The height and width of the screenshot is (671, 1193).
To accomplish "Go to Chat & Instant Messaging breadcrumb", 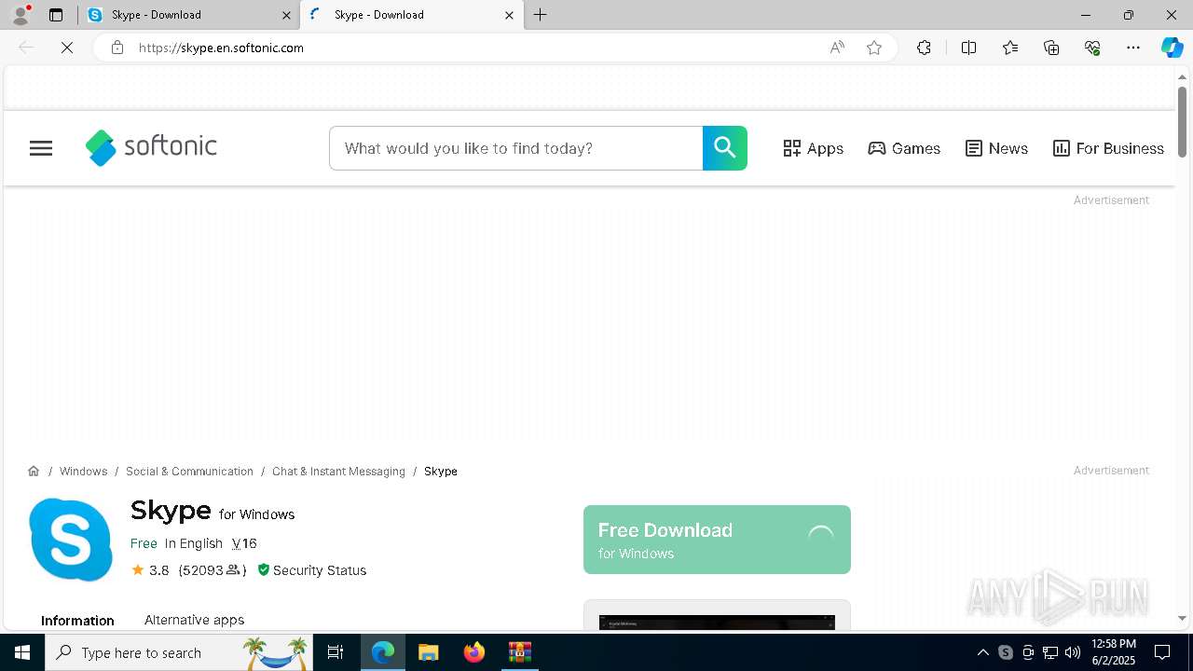I will pyautogui.click(x=338, y=472).
